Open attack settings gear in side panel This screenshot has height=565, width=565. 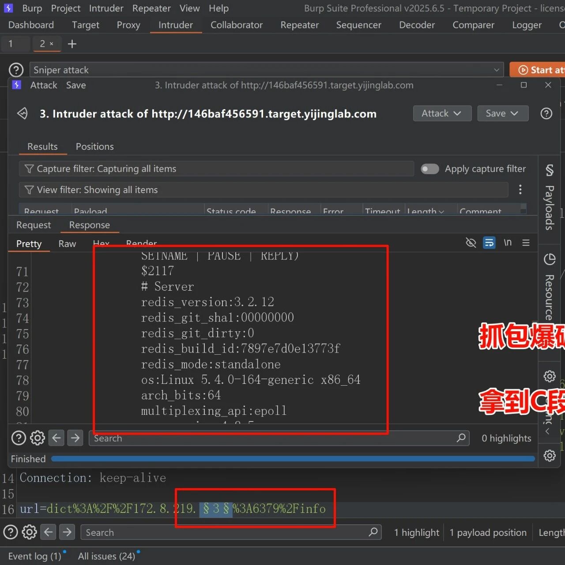550,376
